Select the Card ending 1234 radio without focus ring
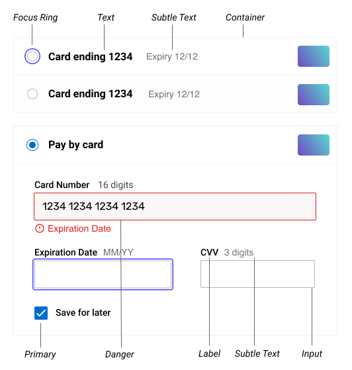 coord(32,94)
